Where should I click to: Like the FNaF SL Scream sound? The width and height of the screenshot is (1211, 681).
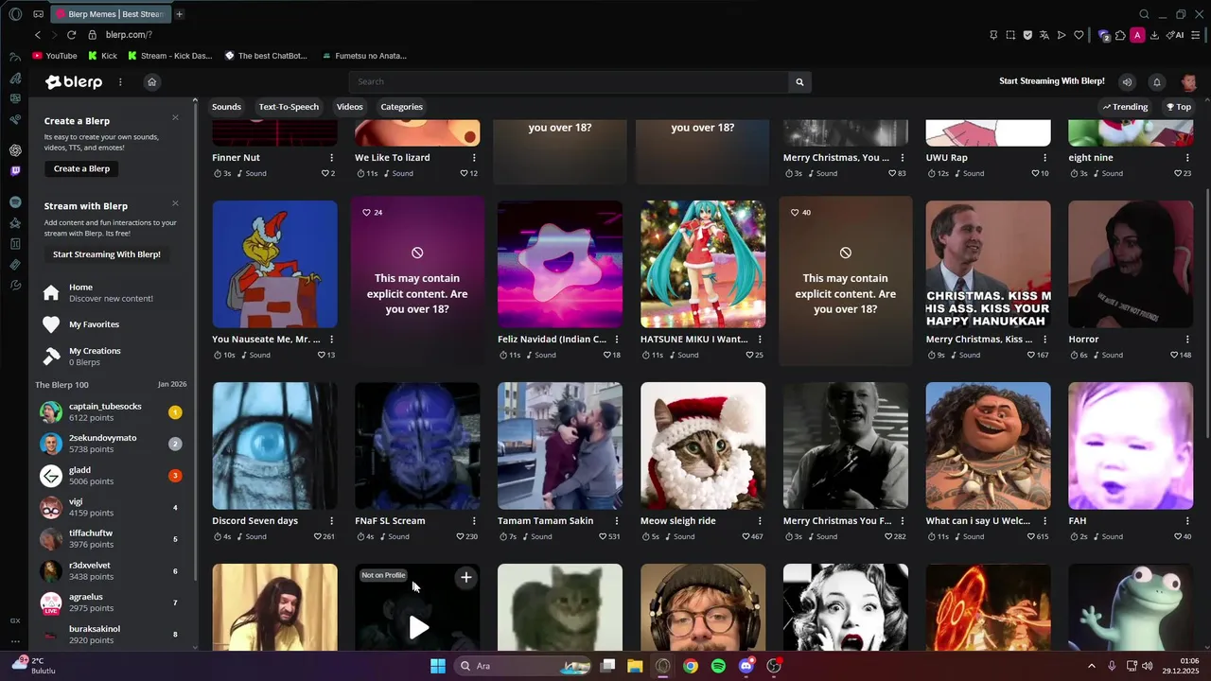[x=461, y=536]
